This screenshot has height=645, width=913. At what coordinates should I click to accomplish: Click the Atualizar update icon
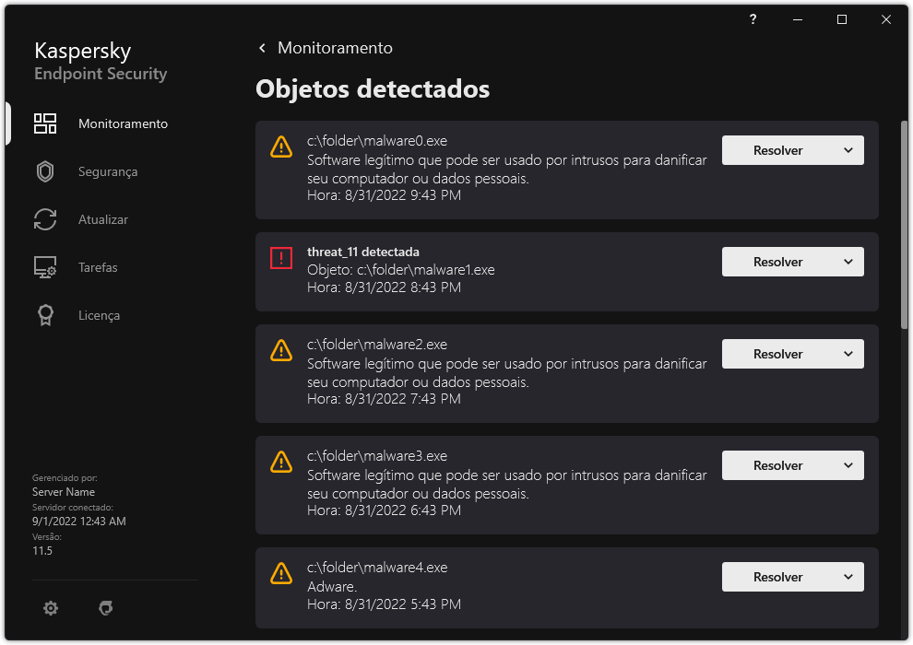coord(44,218)
